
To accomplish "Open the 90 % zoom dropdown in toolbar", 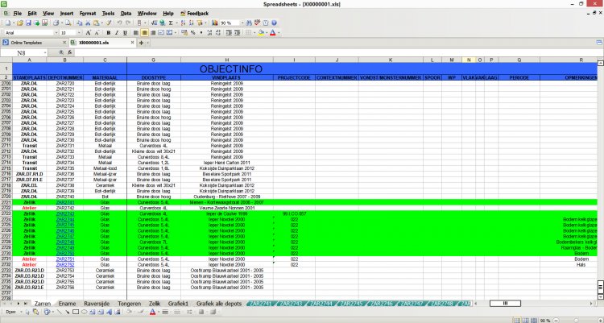I will (242, 23).
